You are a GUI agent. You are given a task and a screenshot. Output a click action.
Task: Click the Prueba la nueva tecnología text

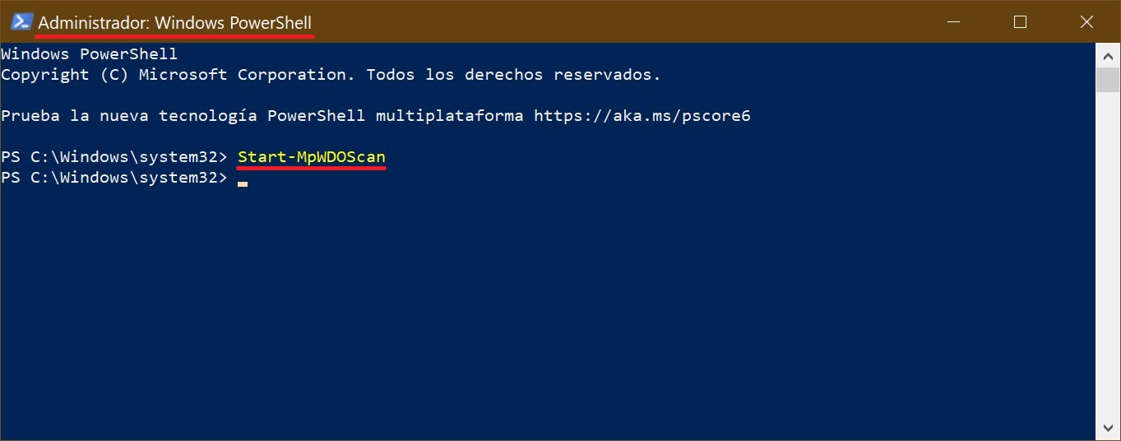[129, 115]
